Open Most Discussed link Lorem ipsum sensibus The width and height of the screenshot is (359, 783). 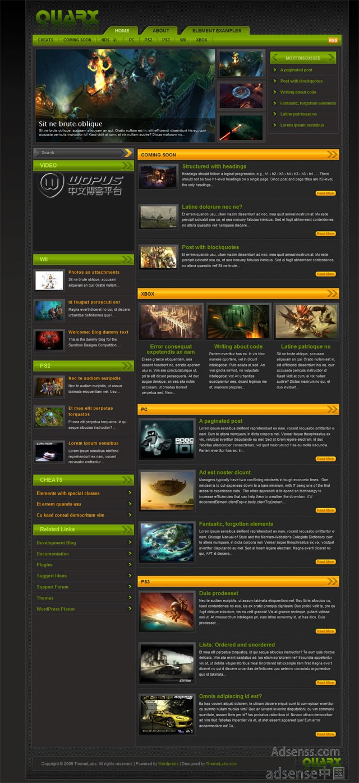[302, 125]
